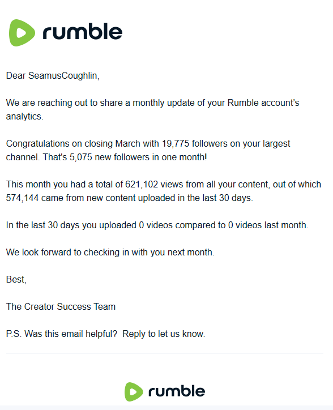
Task: Click 'Reply to let us know.' text
Action: 164,334
